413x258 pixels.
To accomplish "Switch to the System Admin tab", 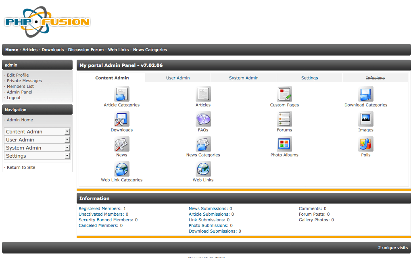I will [244, 78].
